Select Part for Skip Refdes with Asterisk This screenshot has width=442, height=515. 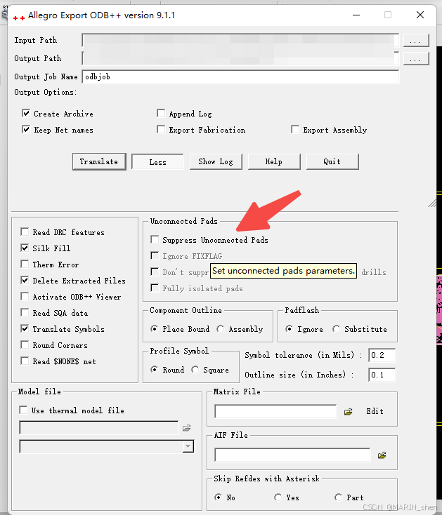tap(338, 497)
